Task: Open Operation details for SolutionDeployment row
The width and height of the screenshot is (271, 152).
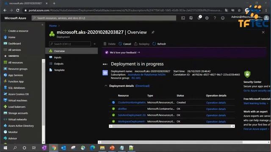Action: [x=216, y=115]
